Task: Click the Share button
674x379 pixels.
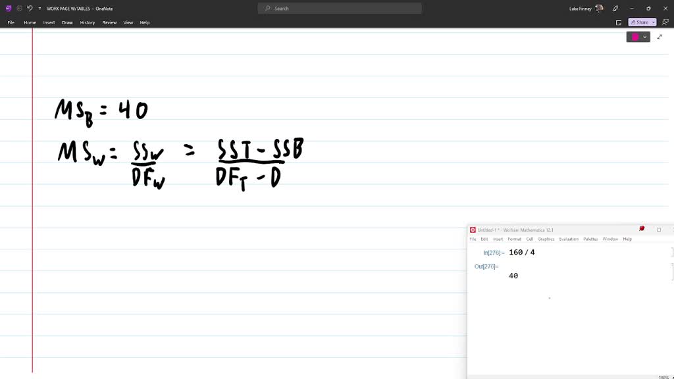Action: pyautogui.click(x=640, y=22)
